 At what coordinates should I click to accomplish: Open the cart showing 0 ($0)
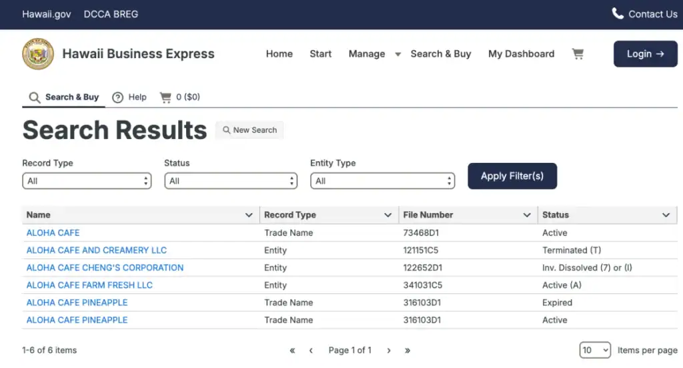179,98
